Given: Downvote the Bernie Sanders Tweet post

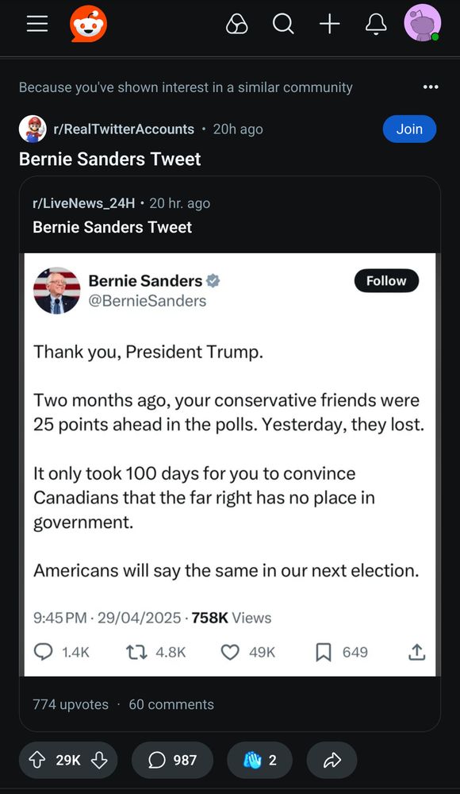Looking at the screenshot, I should click(100, 760).
